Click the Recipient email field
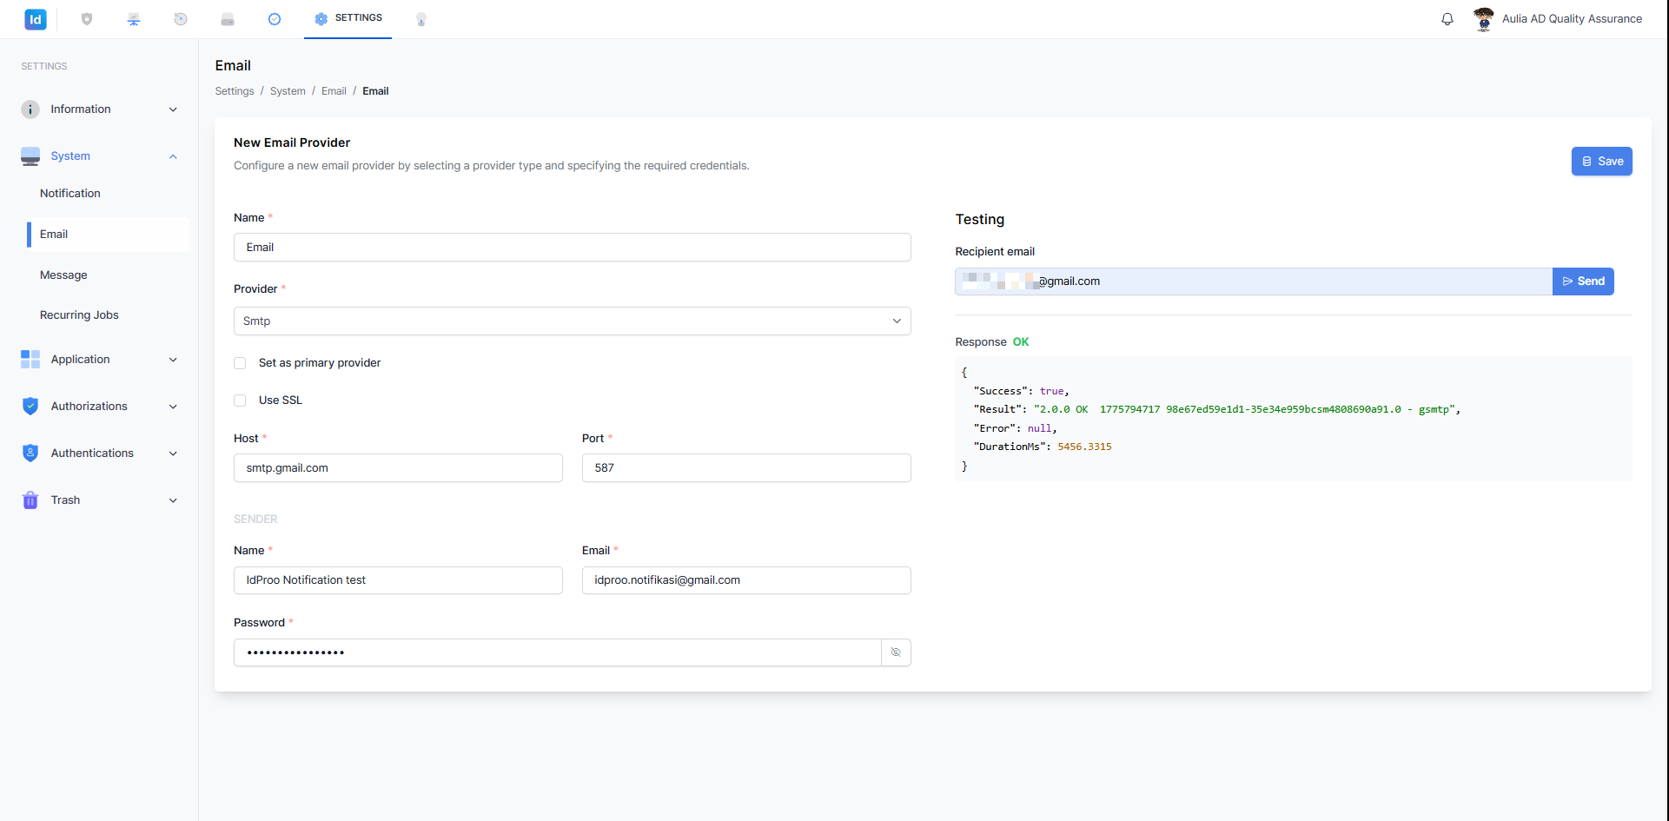The height and width of the screenshot is (821, 1669). 1253,281
